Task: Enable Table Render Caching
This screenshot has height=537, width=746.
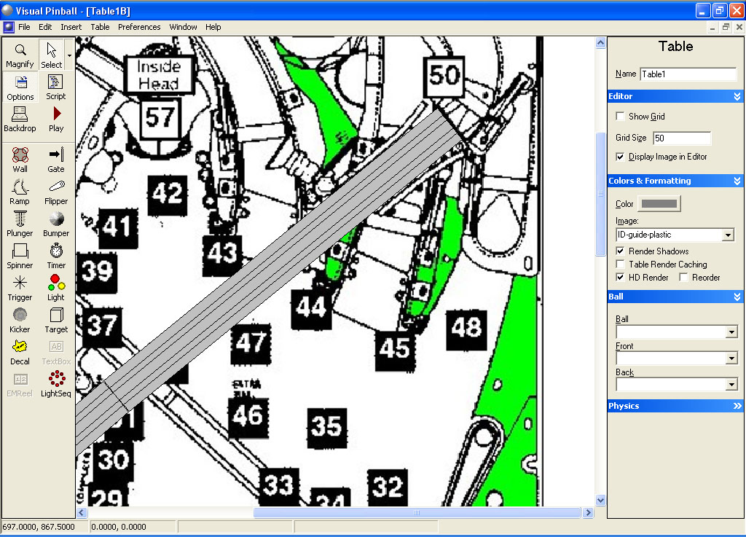Action: (x=620, y=264)
